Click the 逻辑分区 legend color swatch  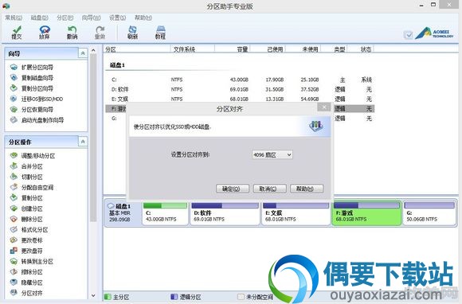click(174, 297)
